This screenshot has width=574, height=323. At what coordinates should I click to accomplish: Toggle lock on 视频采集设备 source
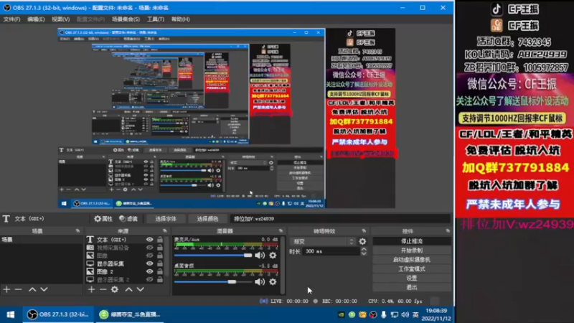(x=160, y=248)
